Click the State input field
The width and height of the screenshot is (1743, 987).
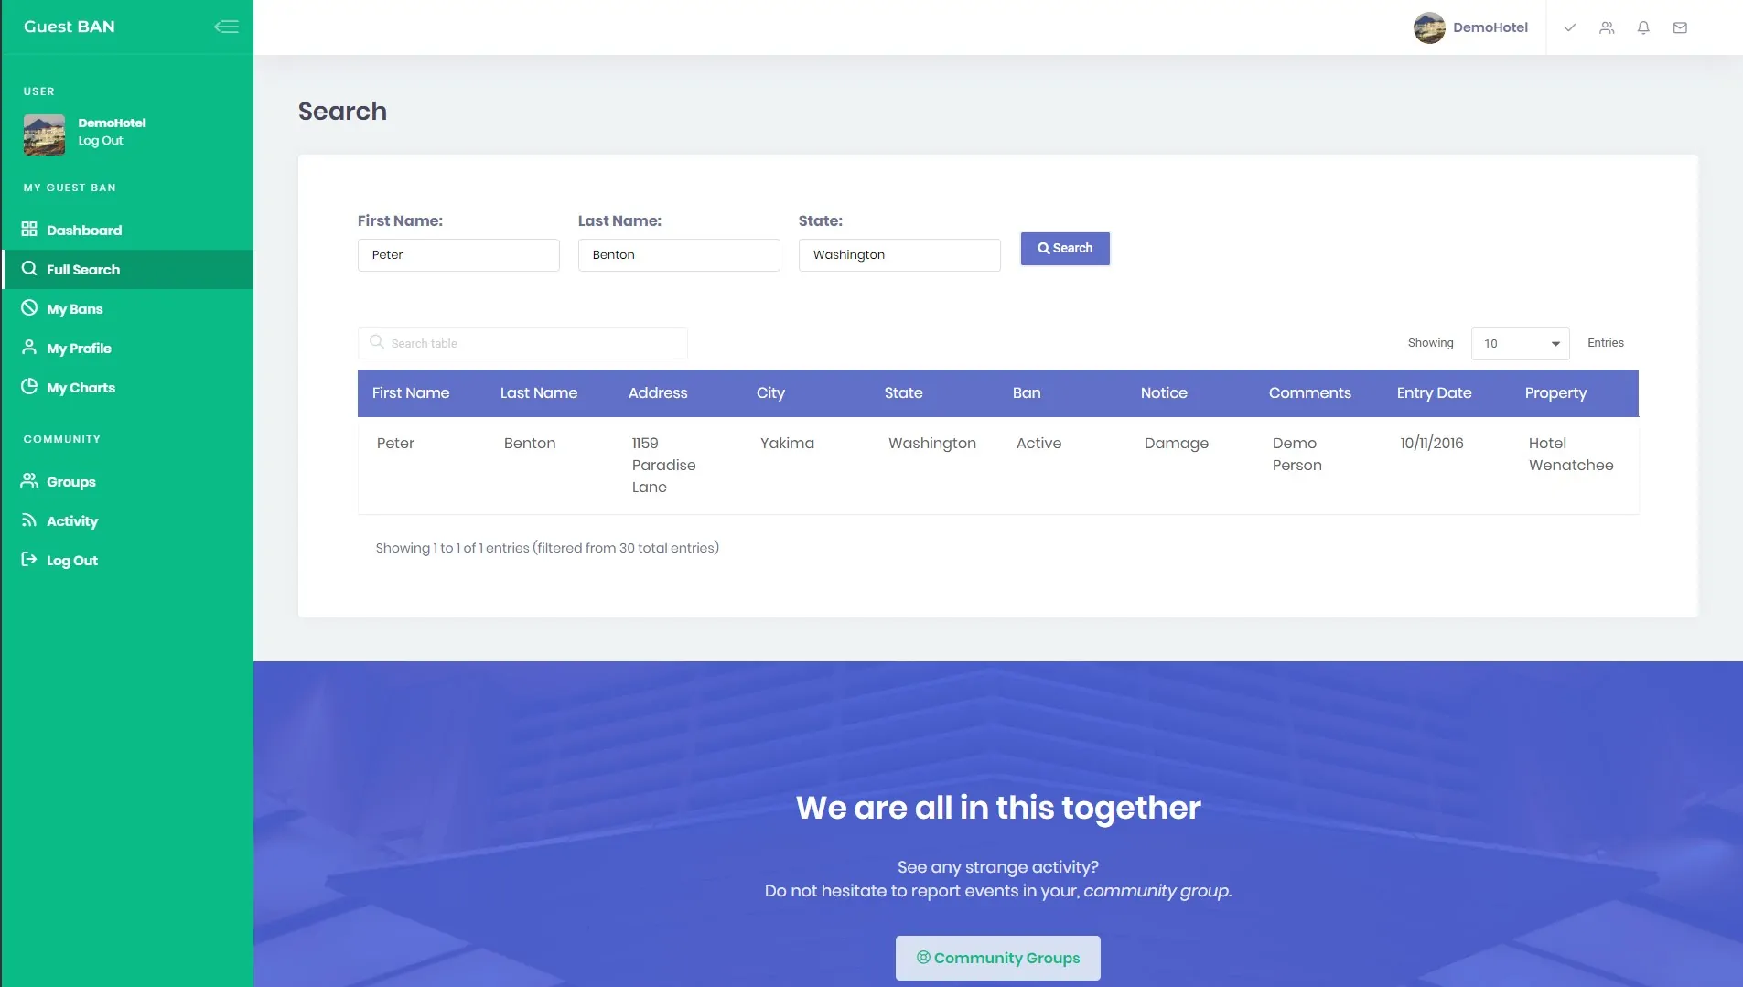click(x=899, y=255)
